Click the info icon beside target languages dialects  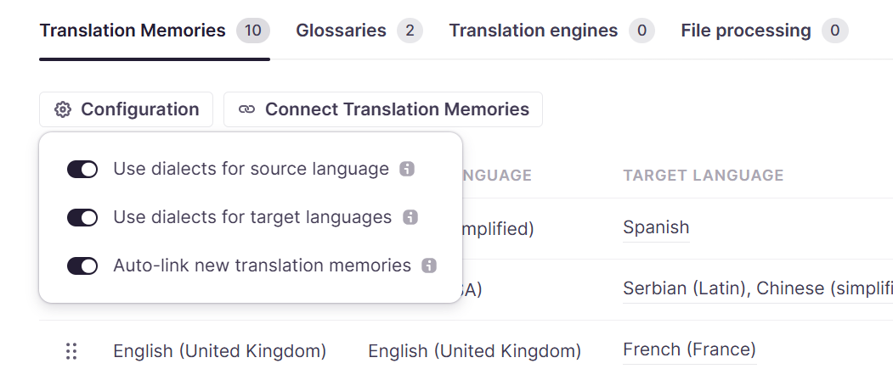point(410,217)
